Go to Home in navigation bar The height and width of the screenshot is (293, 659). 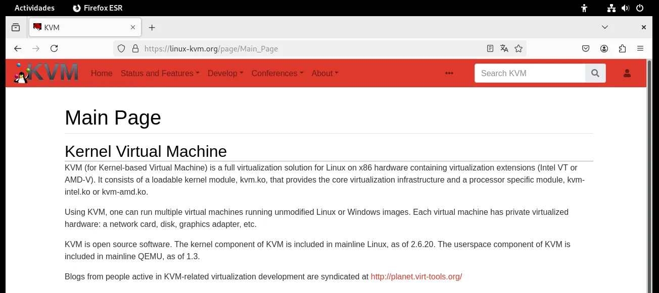point(102,73)
